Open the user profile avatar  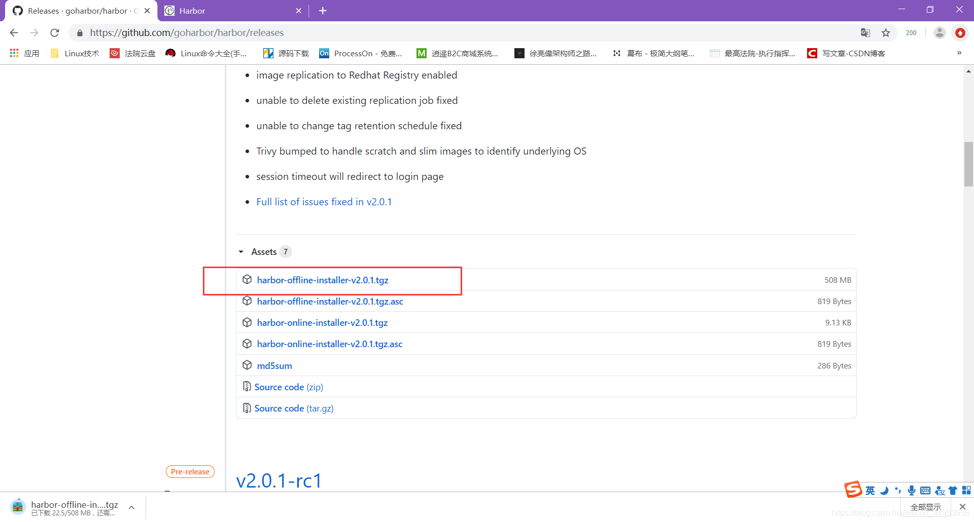coord(940,33)
